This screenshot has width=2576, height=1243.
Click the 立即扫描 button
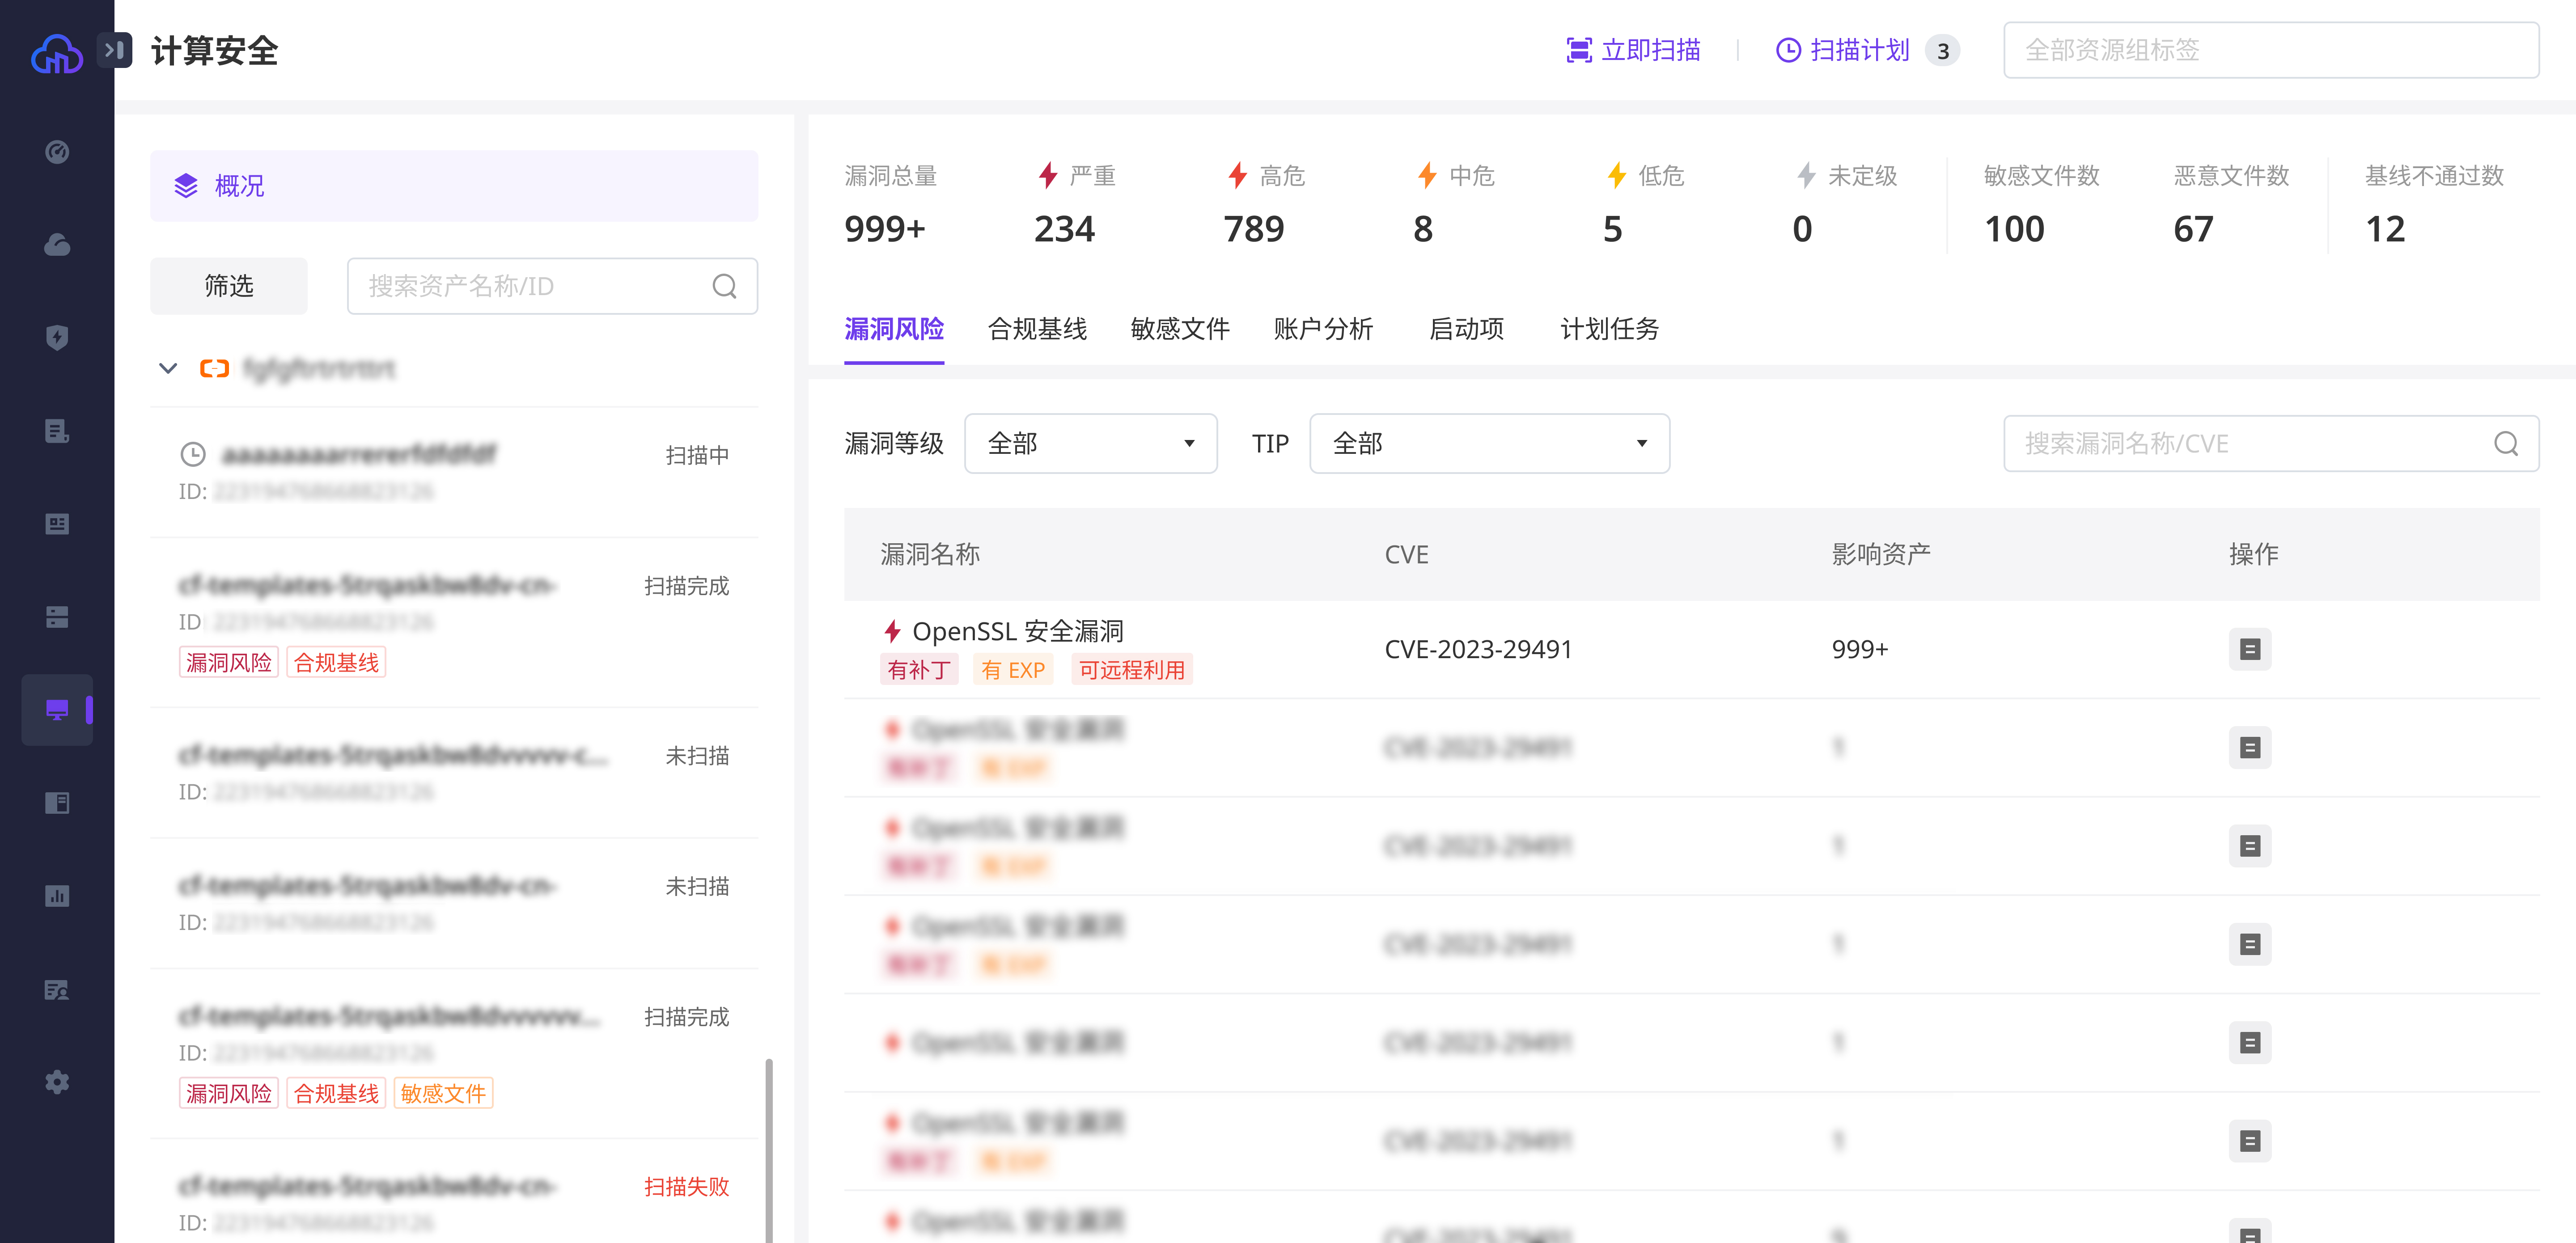[x=1633, y=50]
